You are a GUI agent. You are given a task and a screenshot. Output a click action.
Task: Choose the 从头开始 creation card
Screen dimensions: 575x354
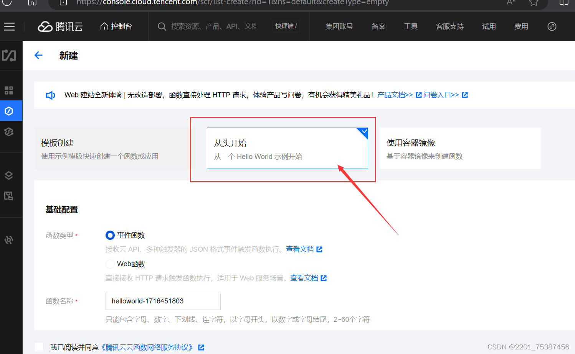pyautogui.click(x=287, y=148)
